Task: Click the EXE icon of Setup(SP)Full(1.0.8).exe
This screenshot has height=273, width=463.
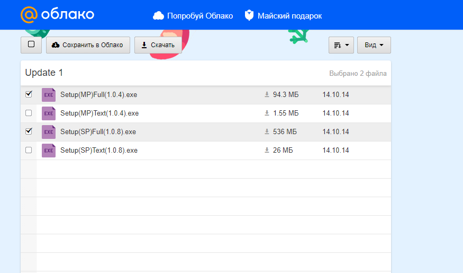Action: (x=49, y=132)
